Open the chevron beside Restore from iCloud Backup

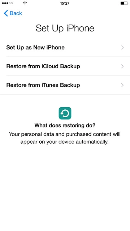122,66
